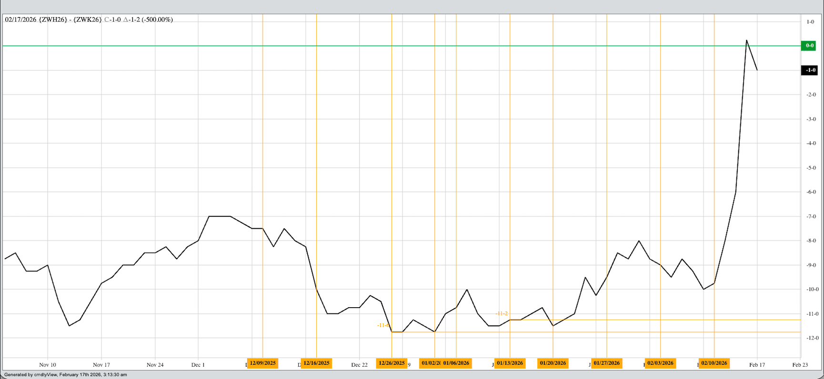Click the -6-0 y-axis price label

pos(811,192)
